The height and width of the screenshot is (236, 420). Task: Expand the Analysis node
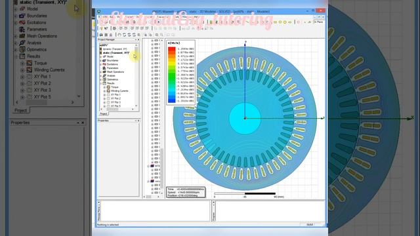pyautogui.click(x=101, y=76)
